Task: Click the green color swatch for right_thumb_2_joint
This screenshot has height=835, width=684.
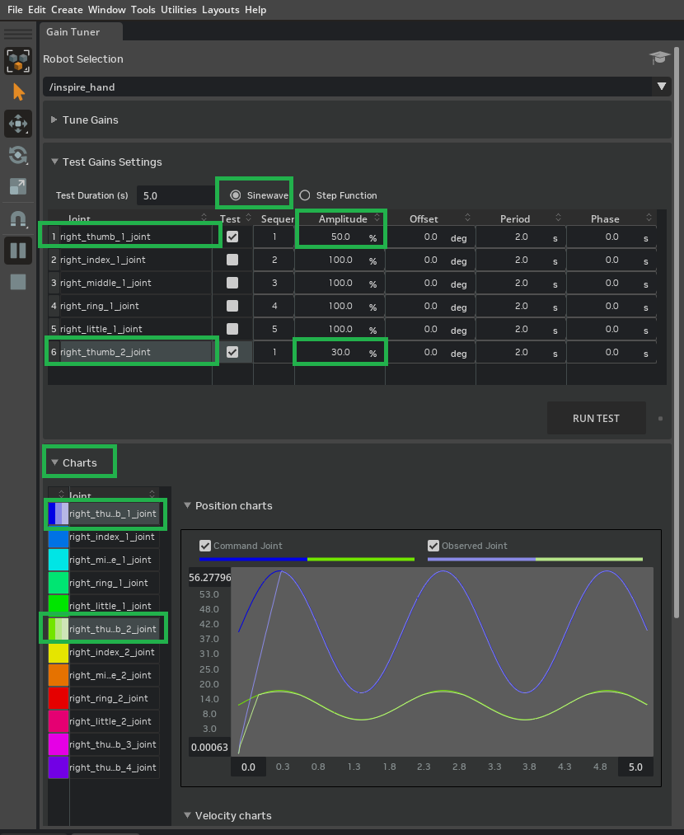Action: pos(58,628)
